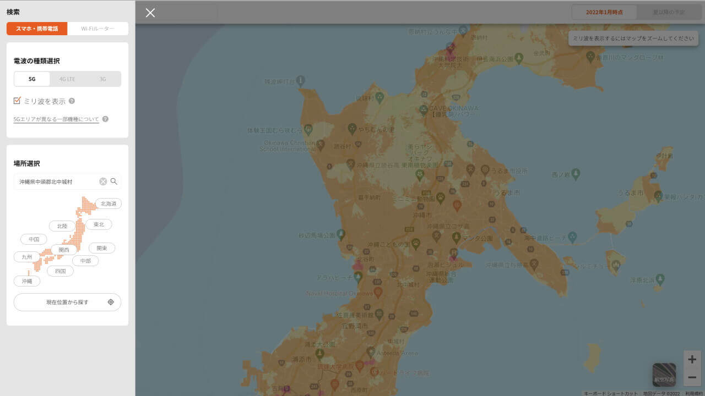Clear the search box with the X icon
This screenshot has width=705, height=396.
point(102,181)
